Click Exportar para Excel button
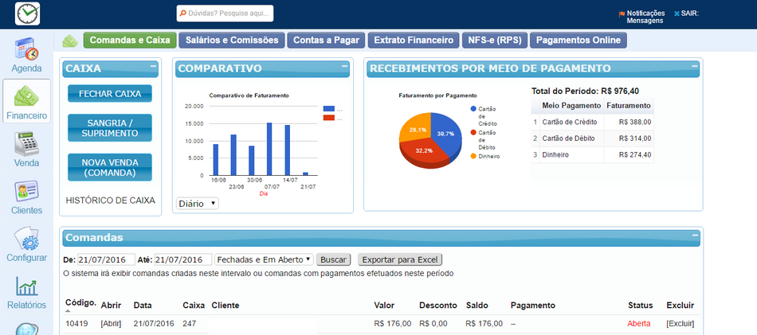The height and width of the screenshot is (335, 757). 399,259
